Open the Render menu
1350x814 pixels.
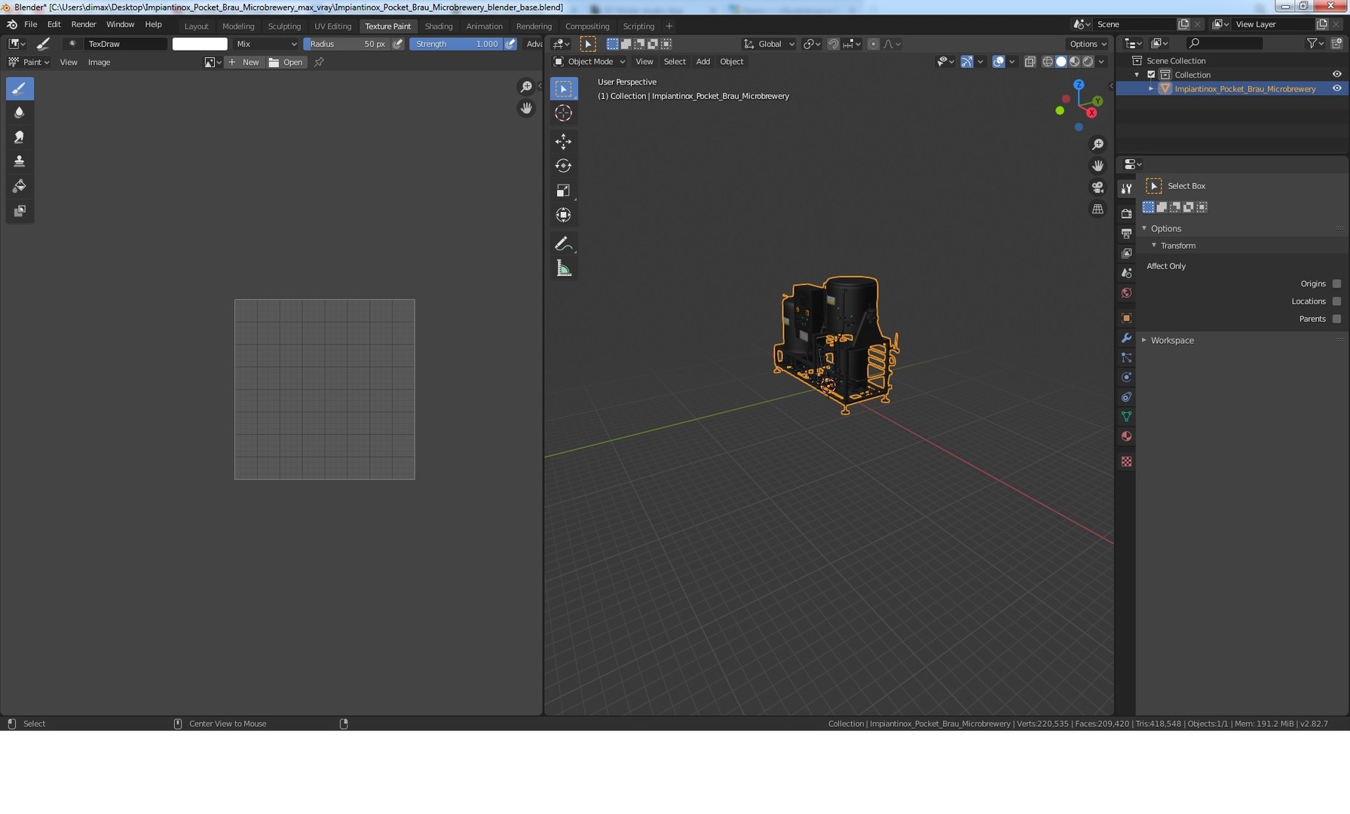[84, 24]
